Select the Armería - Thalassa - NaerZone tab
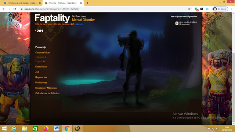Screen dimensions: 235x132 point(63,3)
